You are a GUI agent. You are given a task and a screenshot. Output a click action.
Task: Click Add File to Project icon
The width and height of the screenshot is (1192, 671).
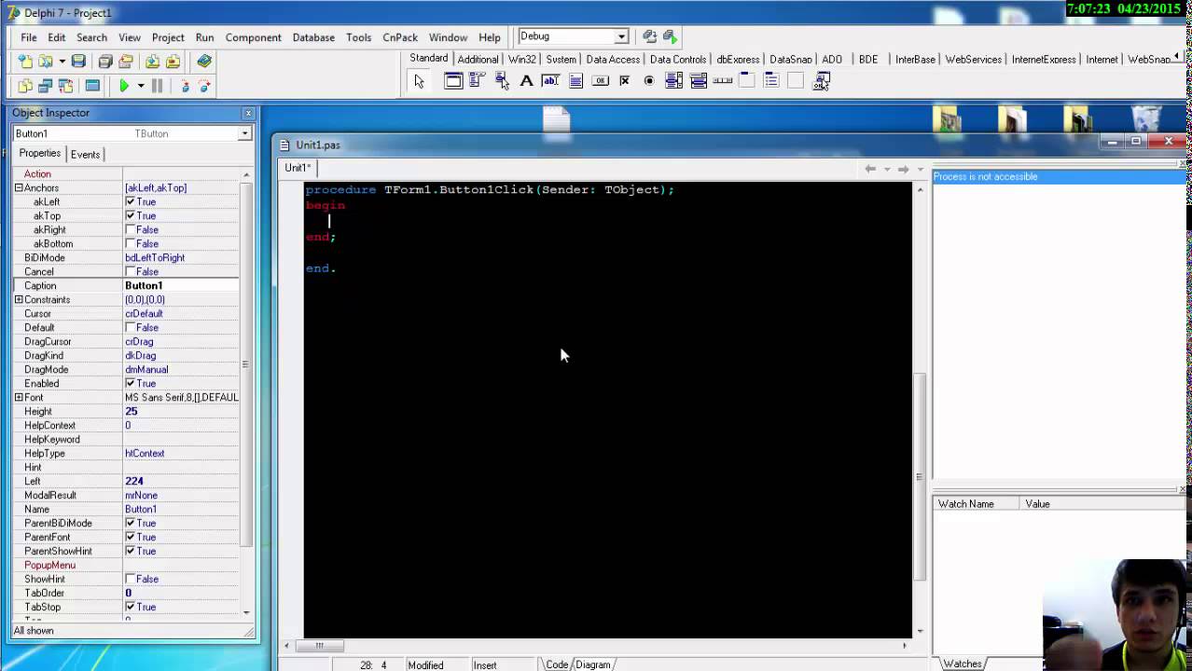click(x=152, y=62)
